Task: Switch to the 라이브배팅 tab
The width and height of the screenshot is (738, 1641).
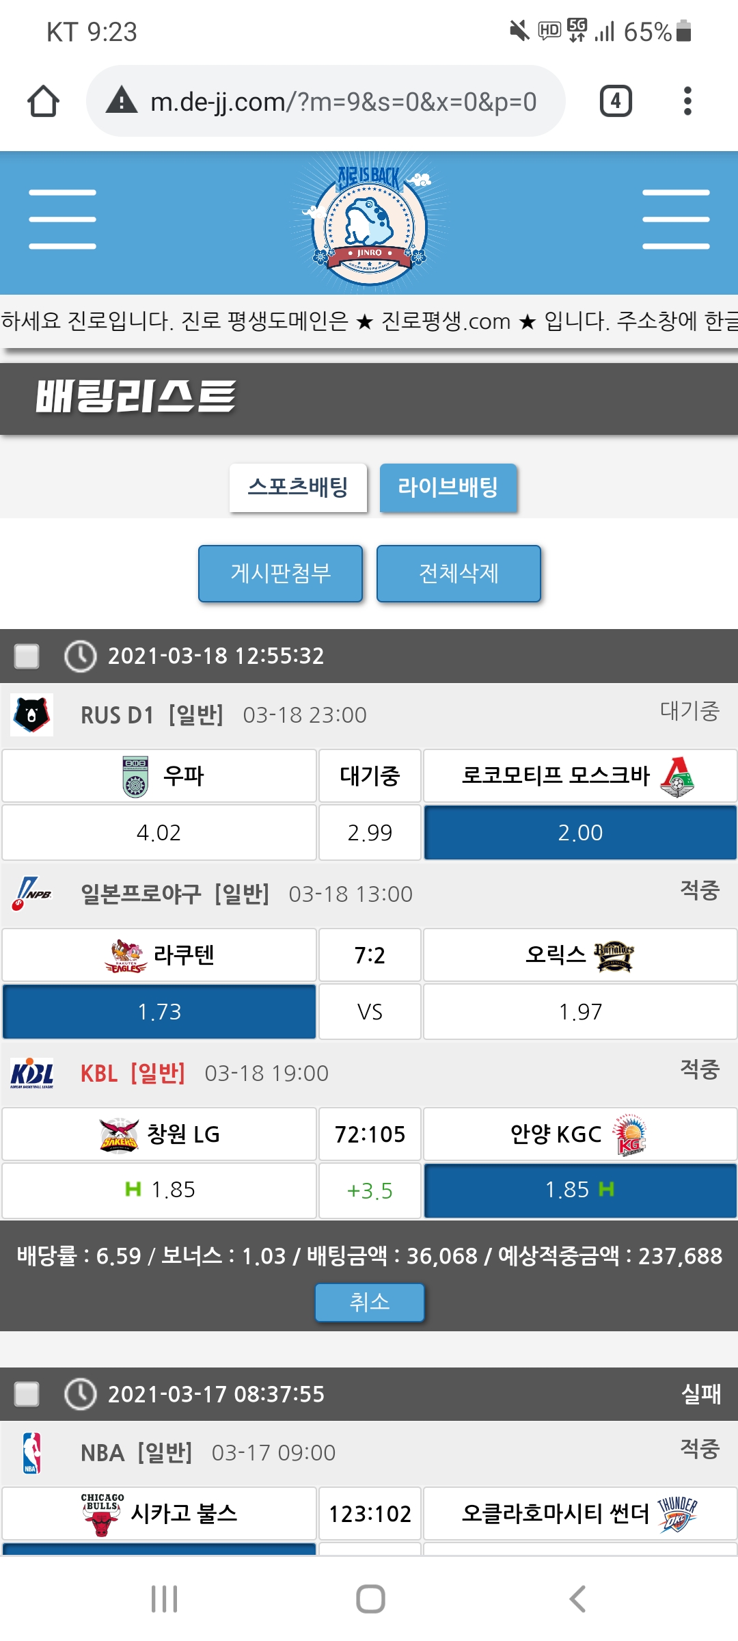Action: pos(448,488)
